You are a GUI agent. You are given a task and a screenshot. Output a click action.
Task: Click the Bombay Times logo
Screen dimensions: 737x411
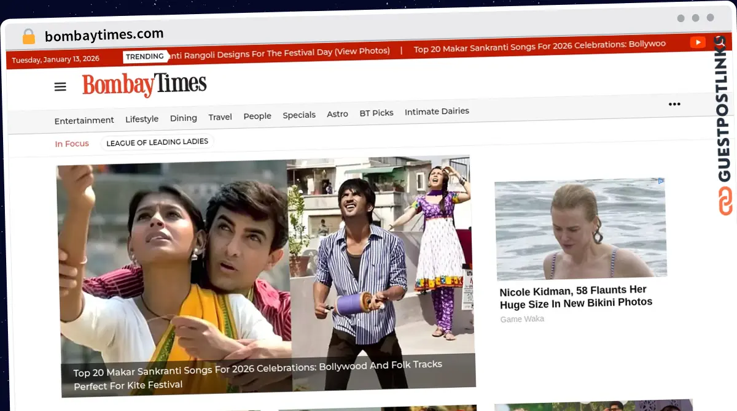(x=144, y=84)
